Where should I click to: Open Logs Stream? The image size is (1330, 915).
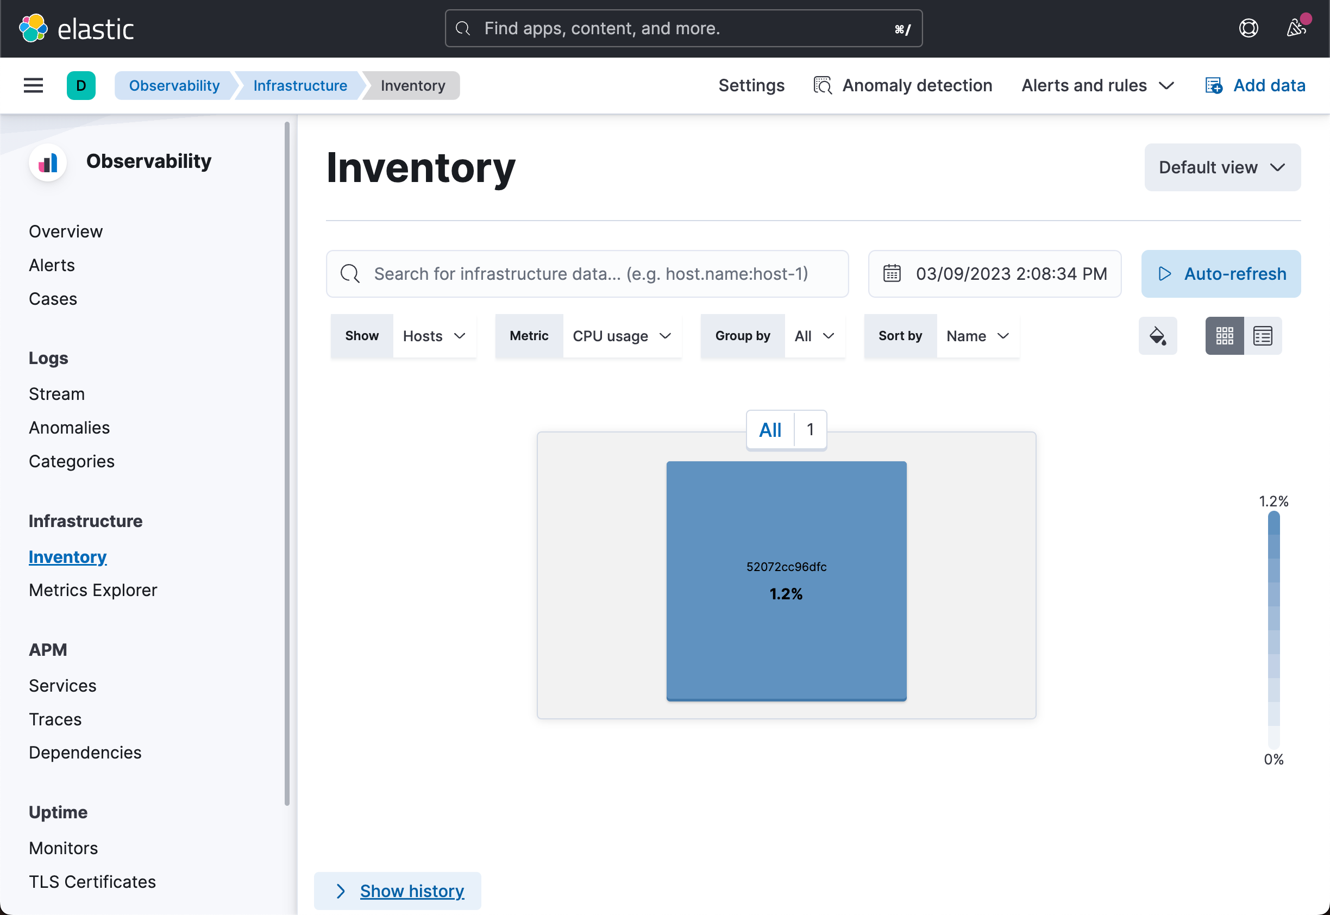(x=57, y=394)
